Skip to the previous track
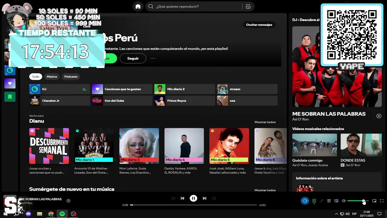Screen dimensions: 387x218 click(182, 198)
